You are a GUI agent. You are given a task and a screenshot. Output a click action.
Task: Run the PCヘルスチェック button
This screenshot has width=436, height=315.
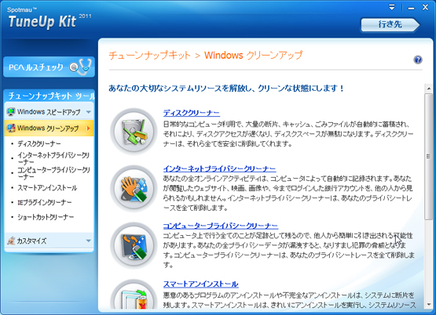49,67
